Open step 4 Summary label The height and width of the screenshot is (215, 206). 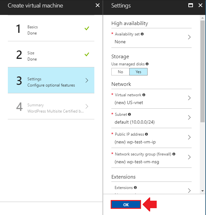tap(36, 105)
